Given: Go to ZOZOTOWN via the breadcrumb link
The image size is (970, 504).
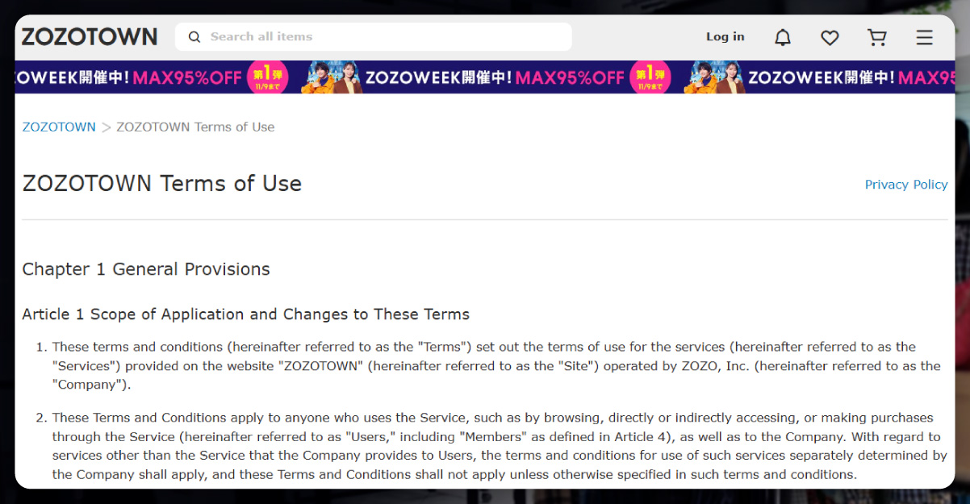Looking at the screenshot, I should (x=59, y=127).
